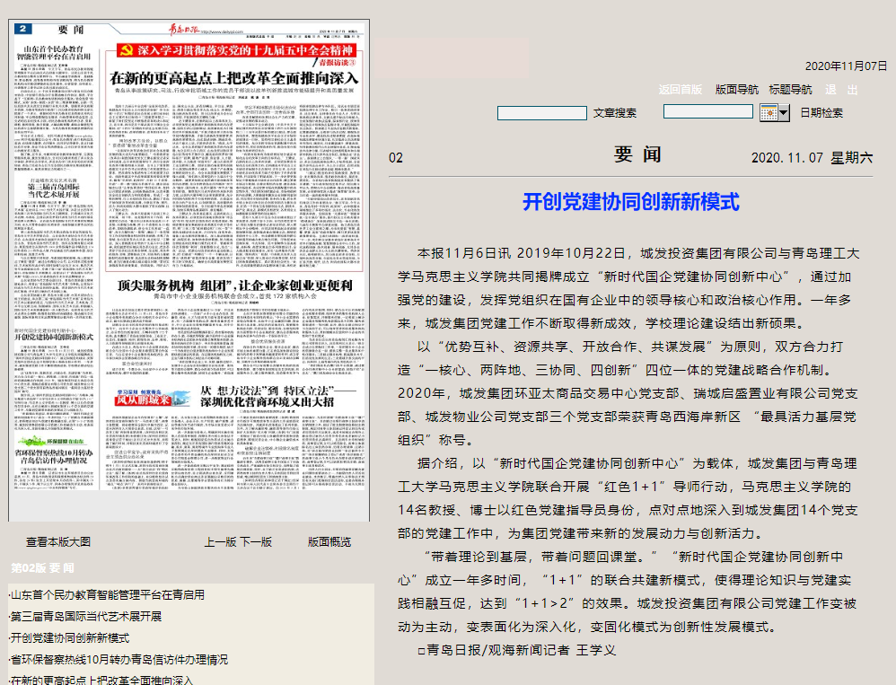Click the 退出 exit link
The width and height of the screenshot is (896, 685).
pos(840,90)
